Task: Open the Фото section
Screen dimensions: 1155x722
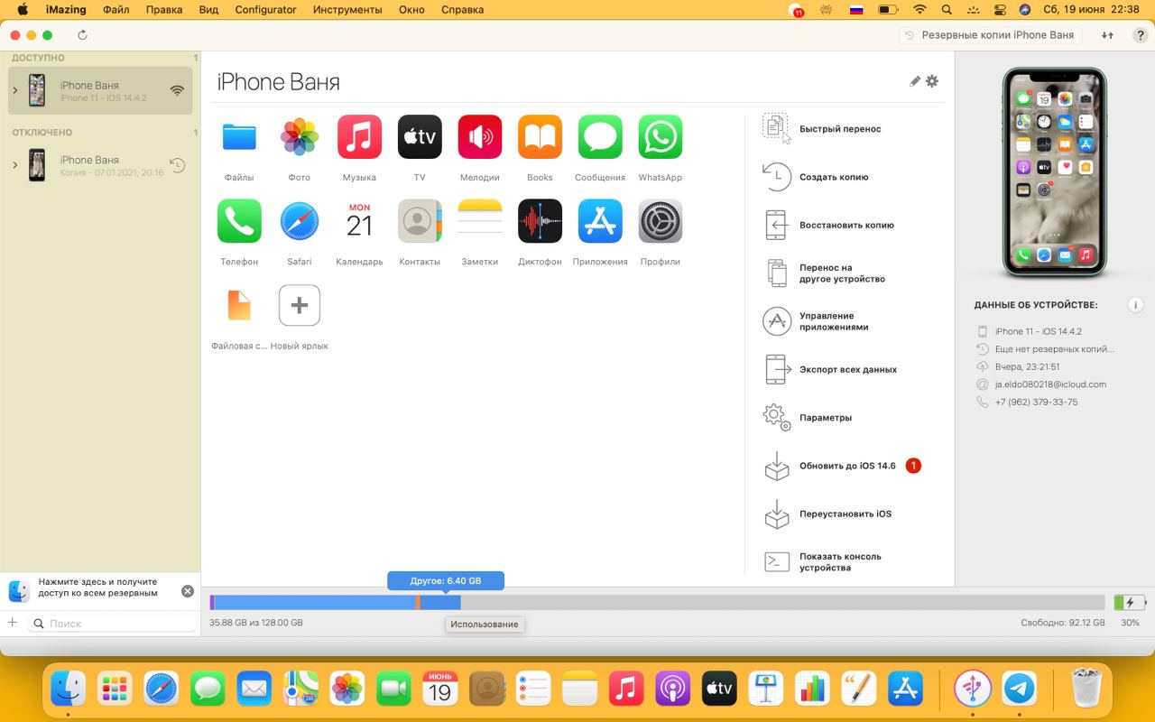Action: (x=300, y=137)
